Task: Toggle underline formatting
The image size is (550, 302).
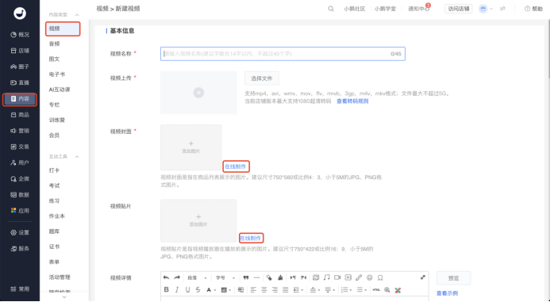Action: point(187,290)
